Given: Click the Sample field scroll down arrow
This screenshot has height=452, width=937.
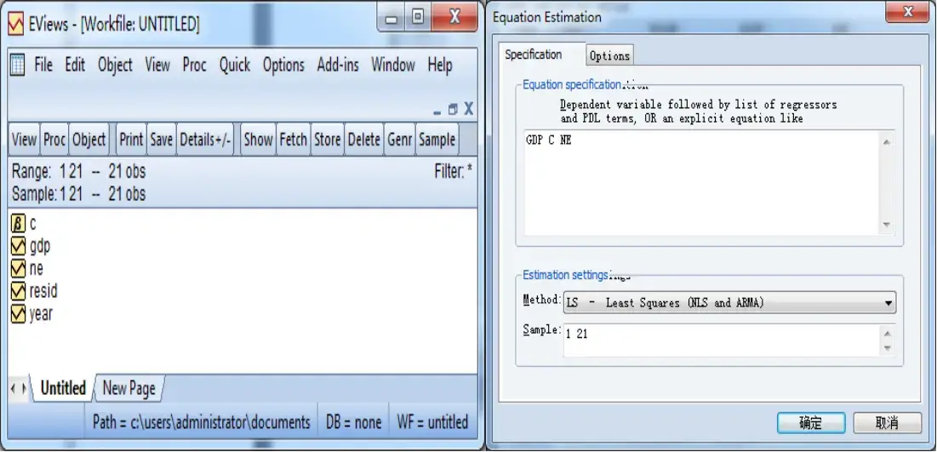Looking at the screenshot, I should click(887, 348).
